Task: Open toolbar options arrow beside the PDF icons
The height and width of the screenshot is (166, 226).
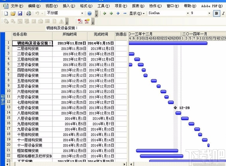Action: [x=93, y=21]
